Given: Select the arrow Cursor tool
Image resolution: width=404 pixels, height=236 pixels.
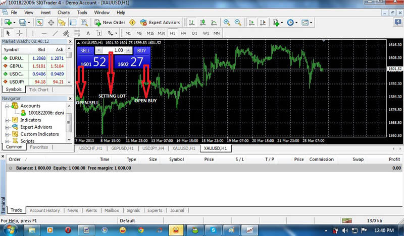Looking at the screenshot, I should tap(8, 33).
